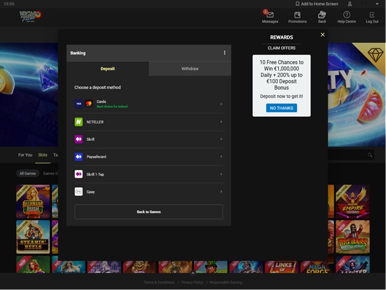Click the Bank icon in header
Viewport: 386px width, 290px height.
[x=322, y=15]
